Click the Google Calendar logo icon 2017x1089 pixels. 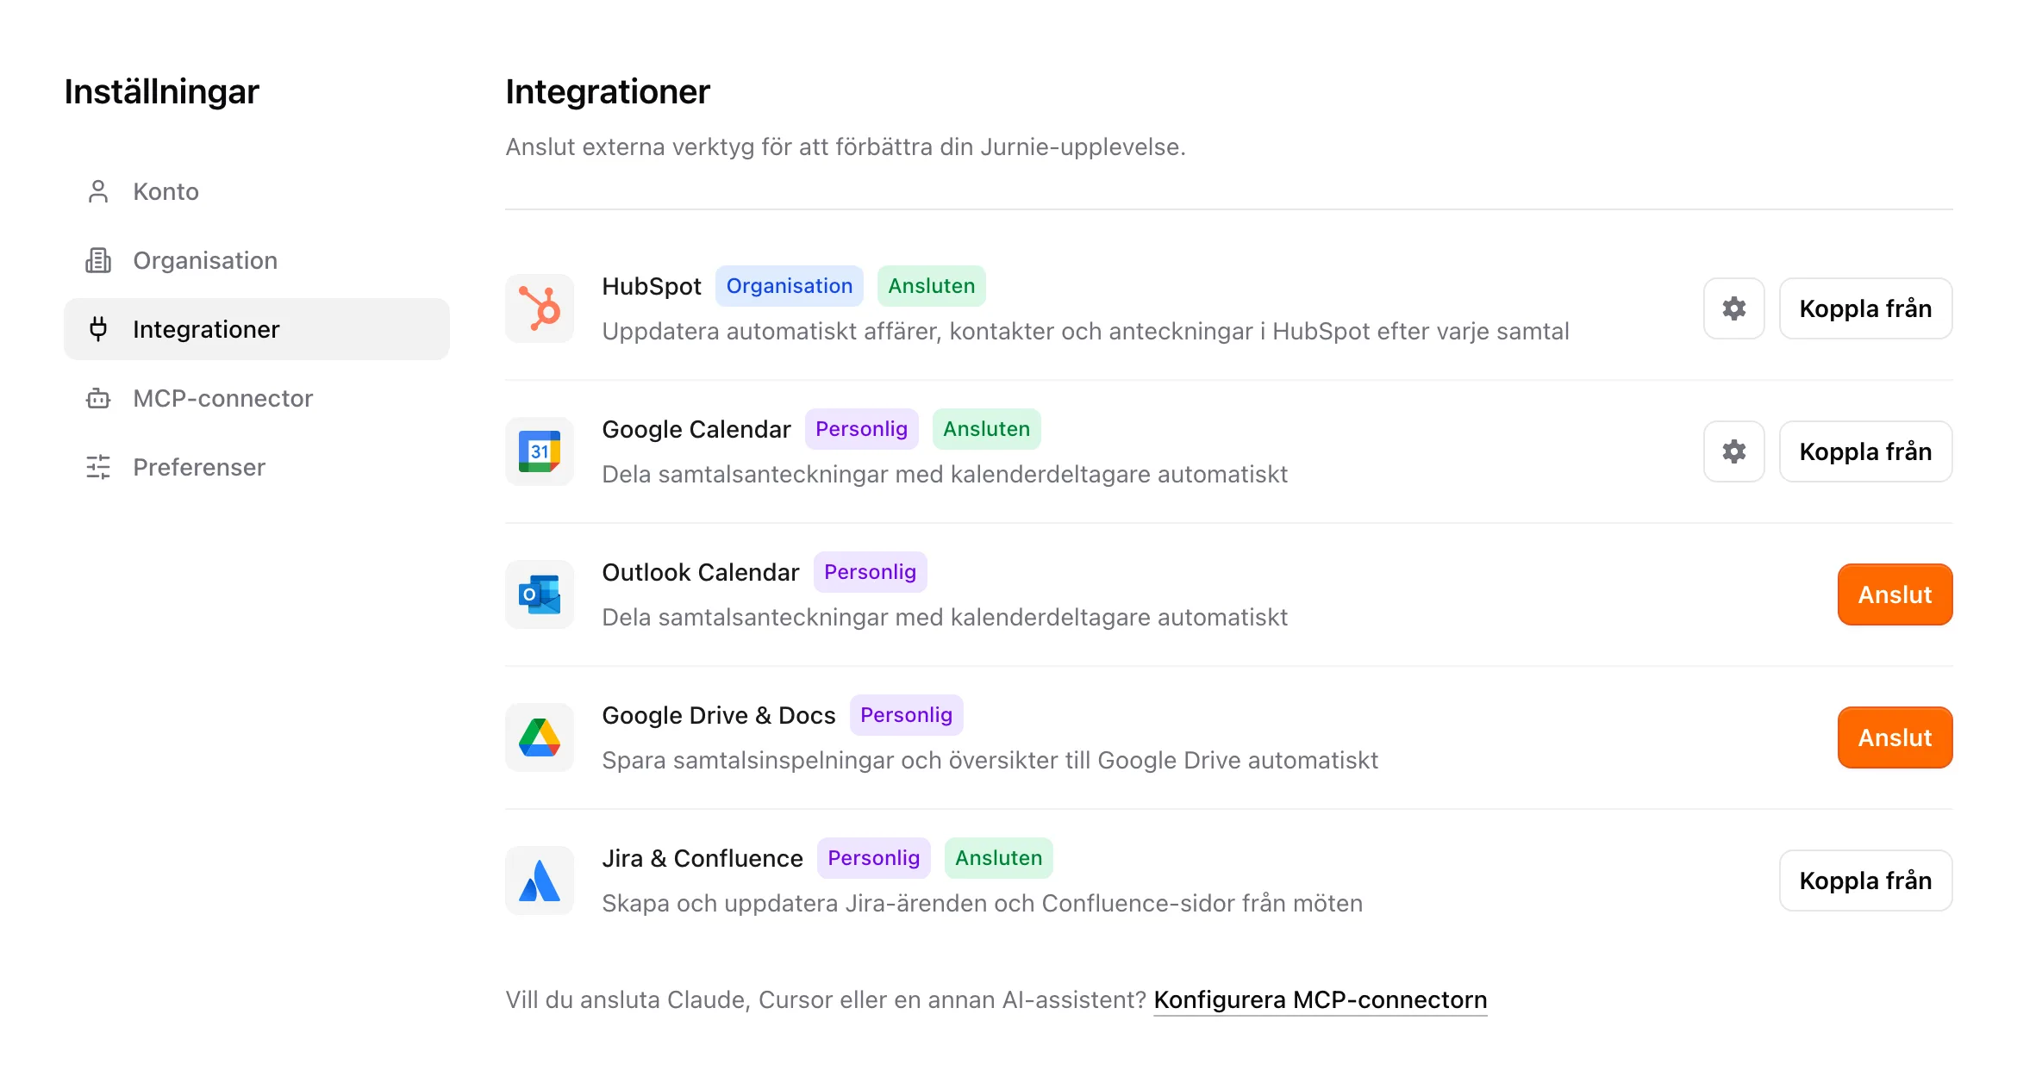point(540,451)
